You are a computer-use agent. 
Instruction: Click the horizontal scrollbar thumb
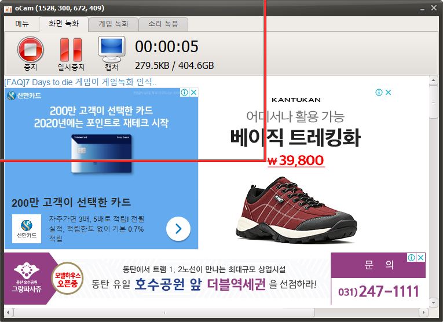[x=164, y=312]
